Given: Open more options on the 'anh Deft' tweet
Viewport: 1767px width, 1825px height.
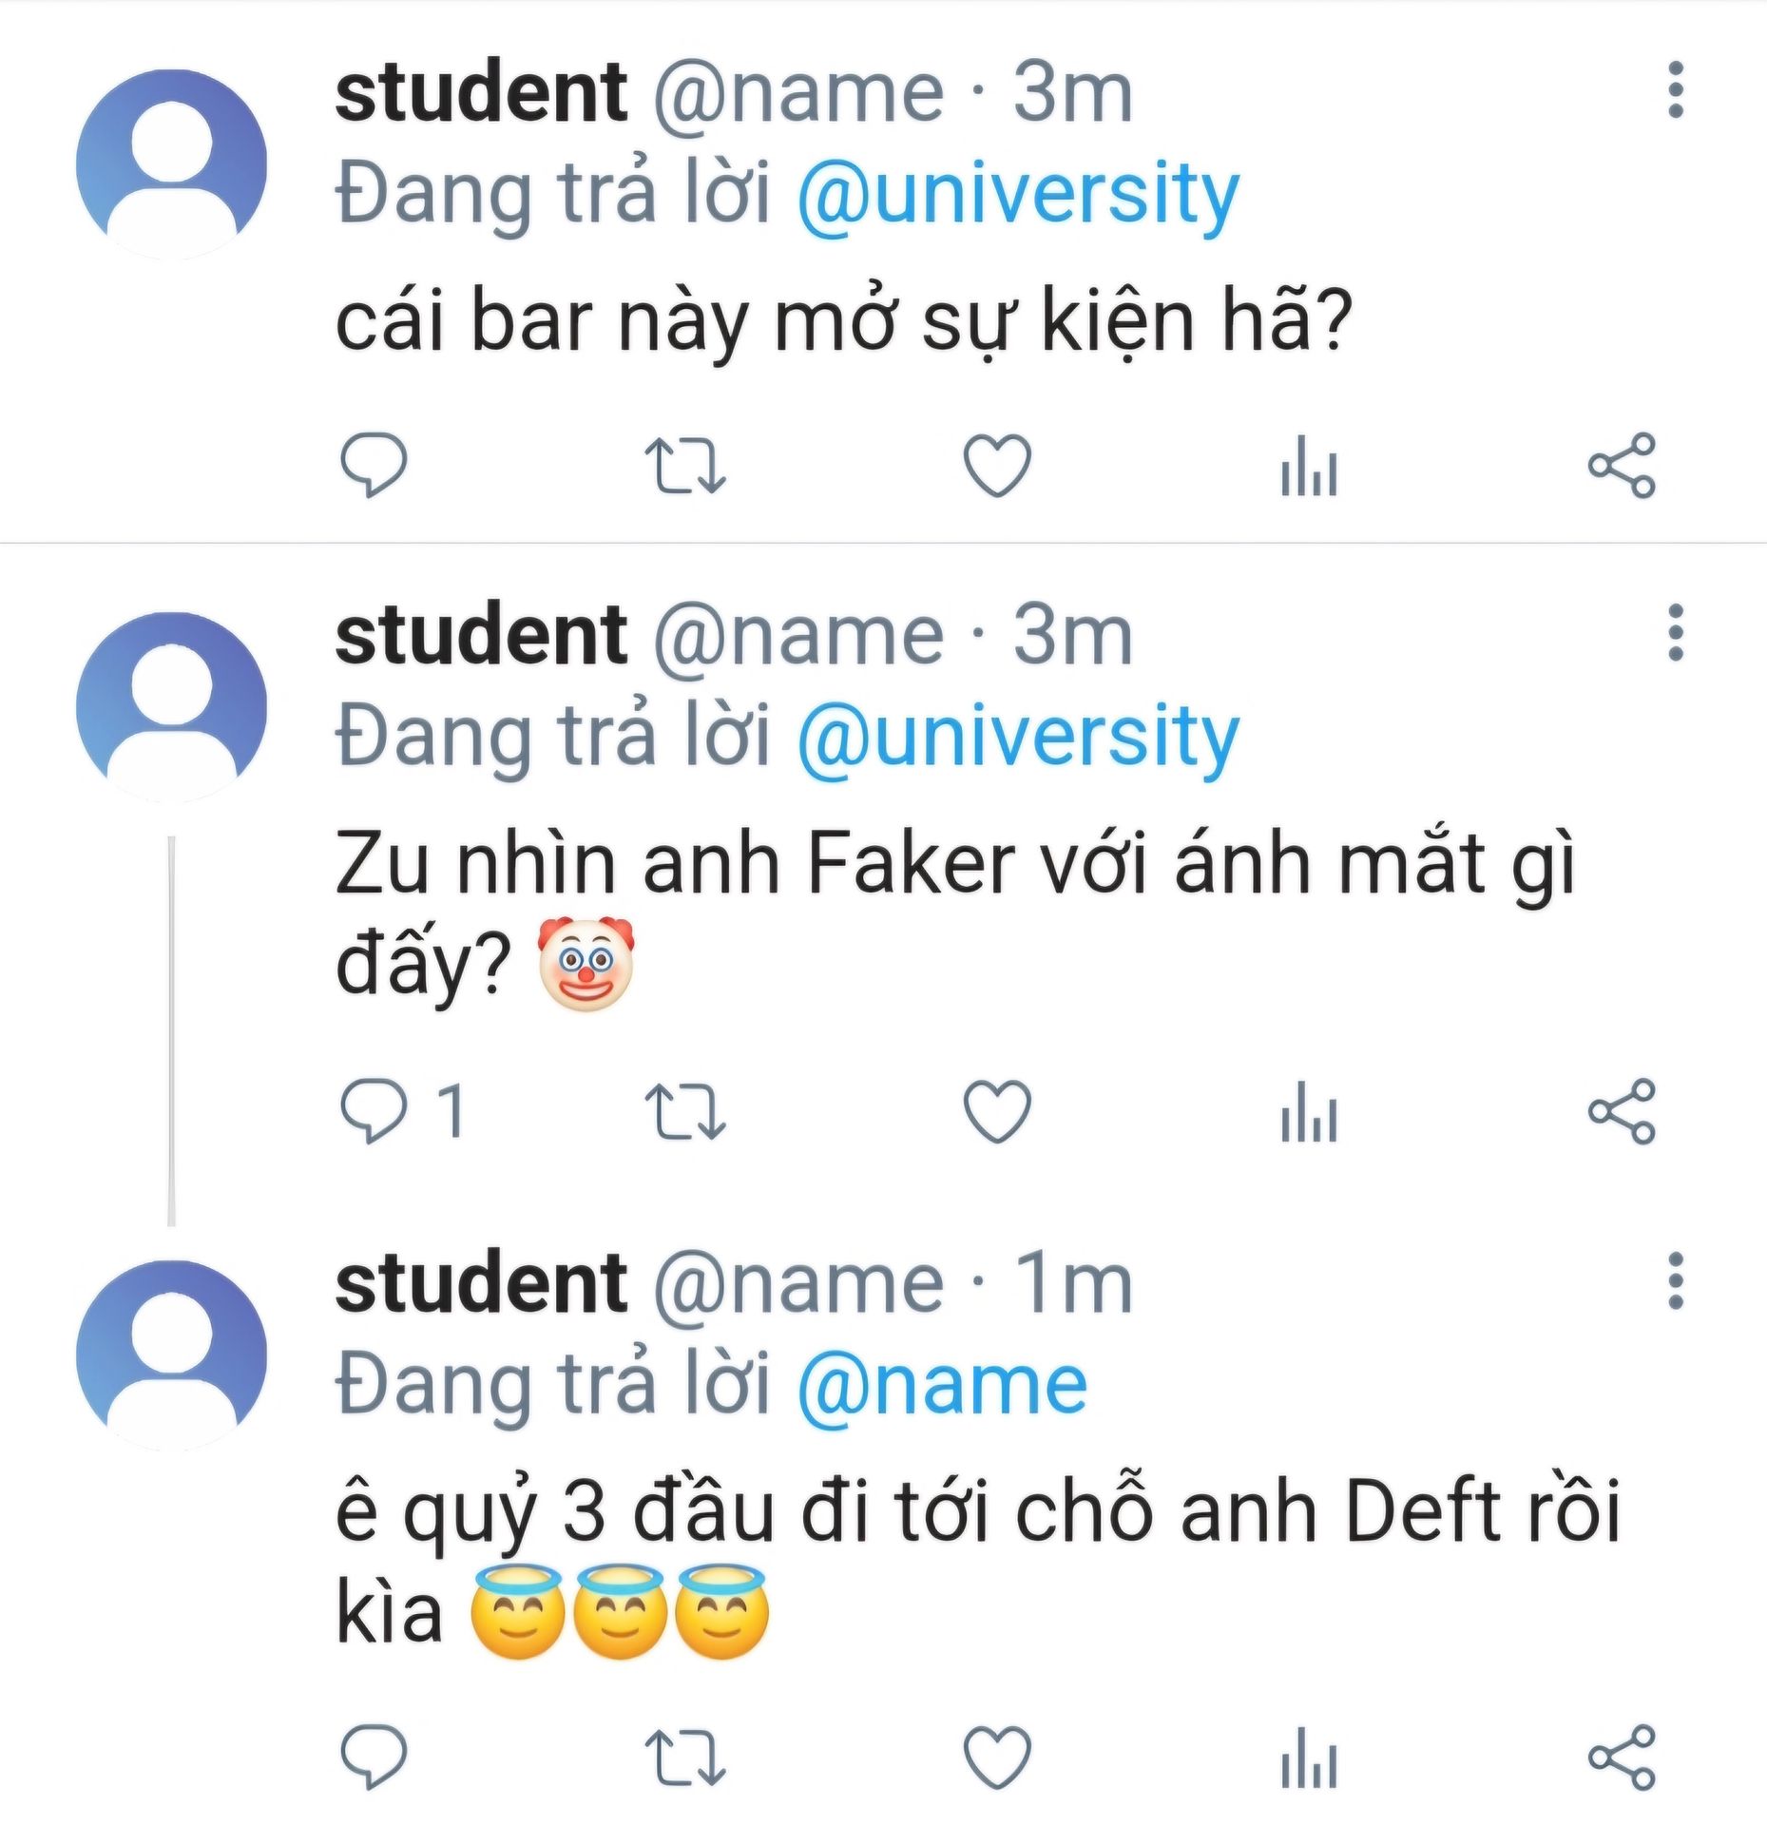Looking at the screenshot, I should (x=1676, y=1280).
